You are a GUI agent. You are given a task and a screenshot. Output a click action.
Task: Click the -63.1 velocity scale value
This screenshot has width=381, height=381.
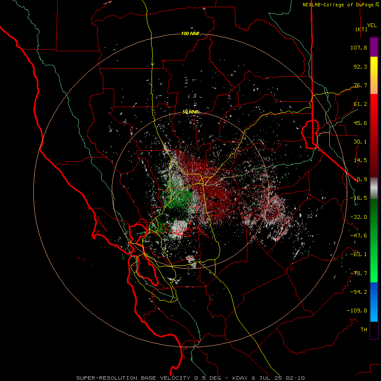click(359, 254)
